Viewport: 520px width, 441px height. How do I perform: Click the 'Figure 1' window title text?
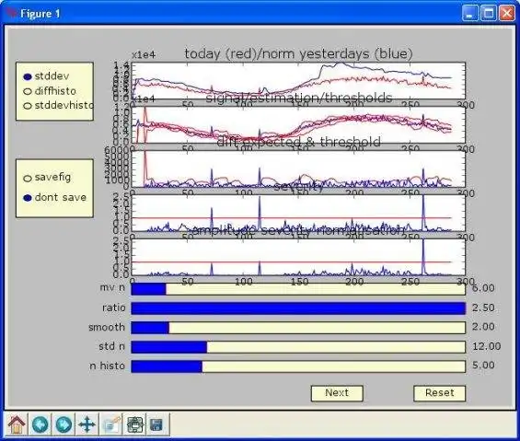[40, 14]
